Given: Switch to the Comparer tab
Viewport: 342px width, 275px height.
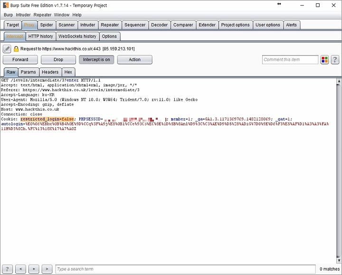Looking at the screenshot, I should coord(183,25).
